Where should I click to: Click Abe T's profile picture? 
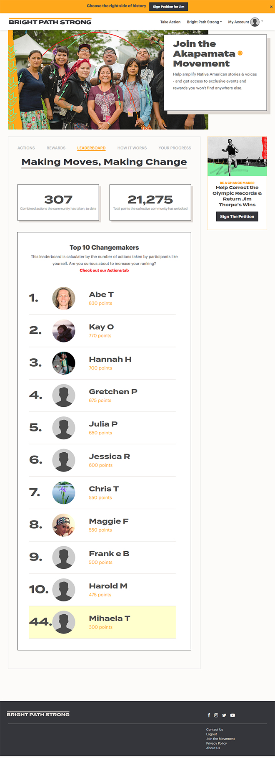pos(64,298)
